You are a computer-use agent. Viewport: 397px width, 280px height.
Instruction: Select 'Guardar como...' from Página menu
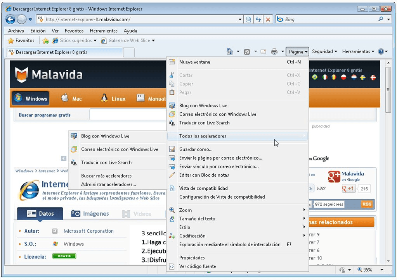(196, 149)
